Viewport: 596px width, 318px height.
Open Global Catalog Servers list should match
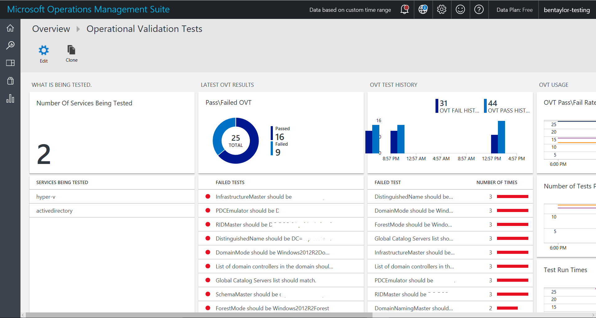[x=281, y=280]
